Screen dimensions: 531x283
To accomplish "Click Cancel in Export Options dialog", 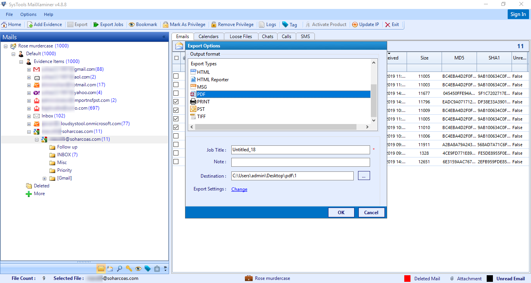I will point(371,212).
